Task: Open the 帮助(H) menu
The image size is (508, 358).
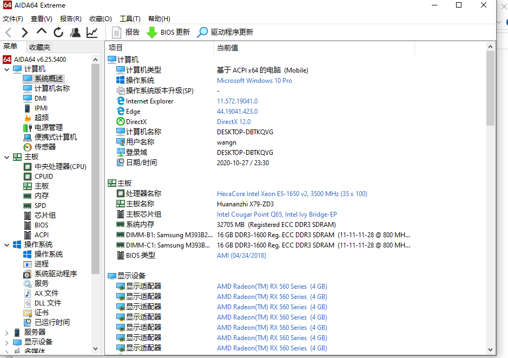Action: coord(159,19)
